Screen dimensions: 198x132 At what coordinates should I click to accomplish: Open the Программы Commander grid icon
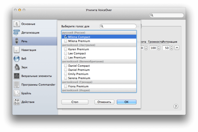click(17, 85)
